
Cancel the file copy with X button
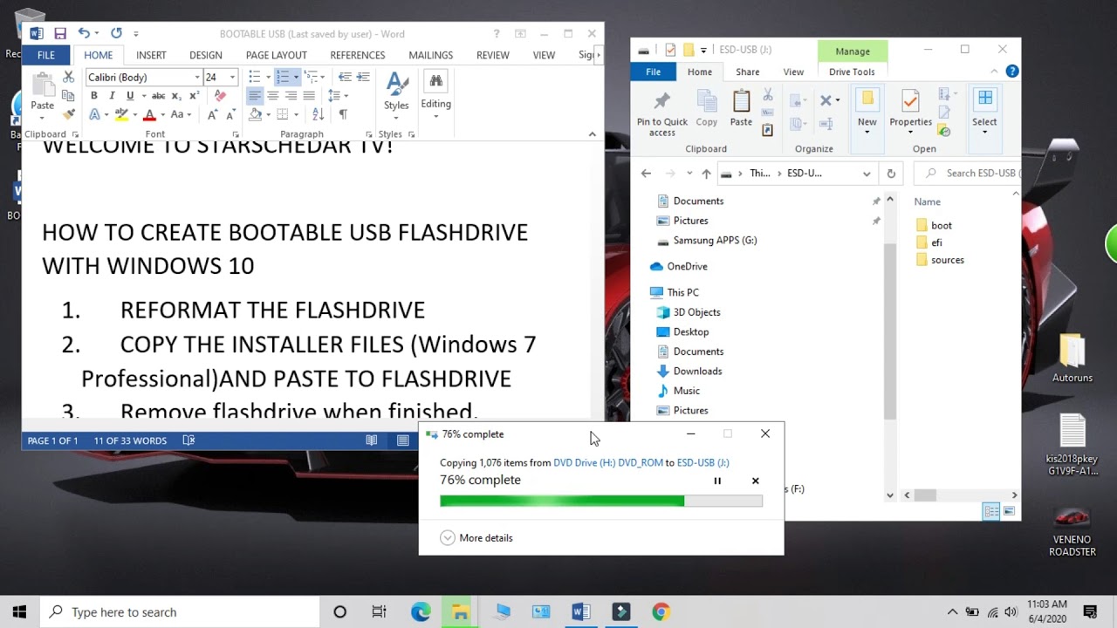756,481
